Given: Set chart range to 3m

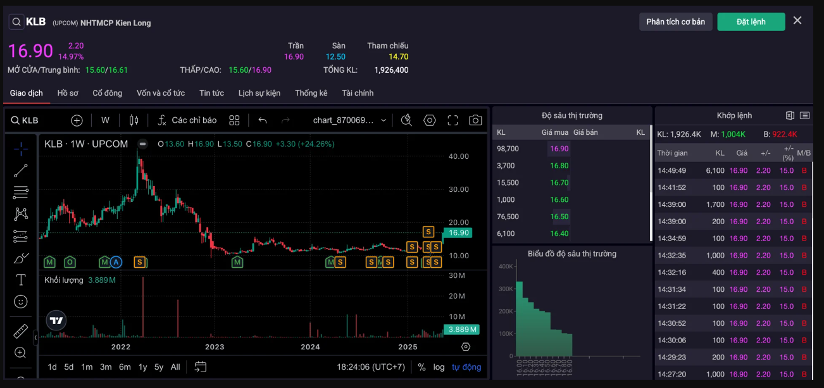Looking at the screenshot, I should click(106, 367).
